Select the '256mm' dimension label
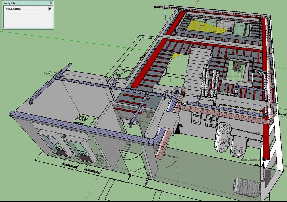The image size is (287, 202). (x=48, y=73)
